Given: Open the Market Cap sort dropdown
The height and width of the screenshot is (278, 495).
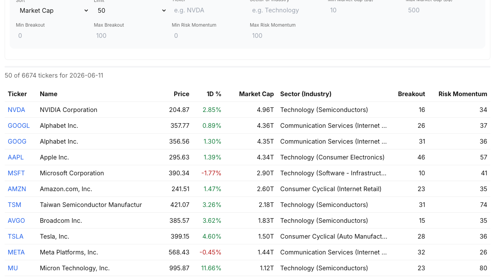Looking at the screenshot, I should click(53, 10).
